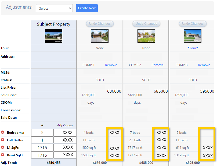
Task: Edit the Full Baths count field
Action: [x=42, y=140]
